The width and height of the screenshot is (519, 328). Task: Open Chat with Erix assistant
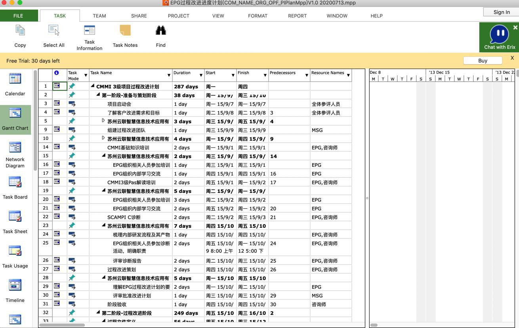(500, 37)
